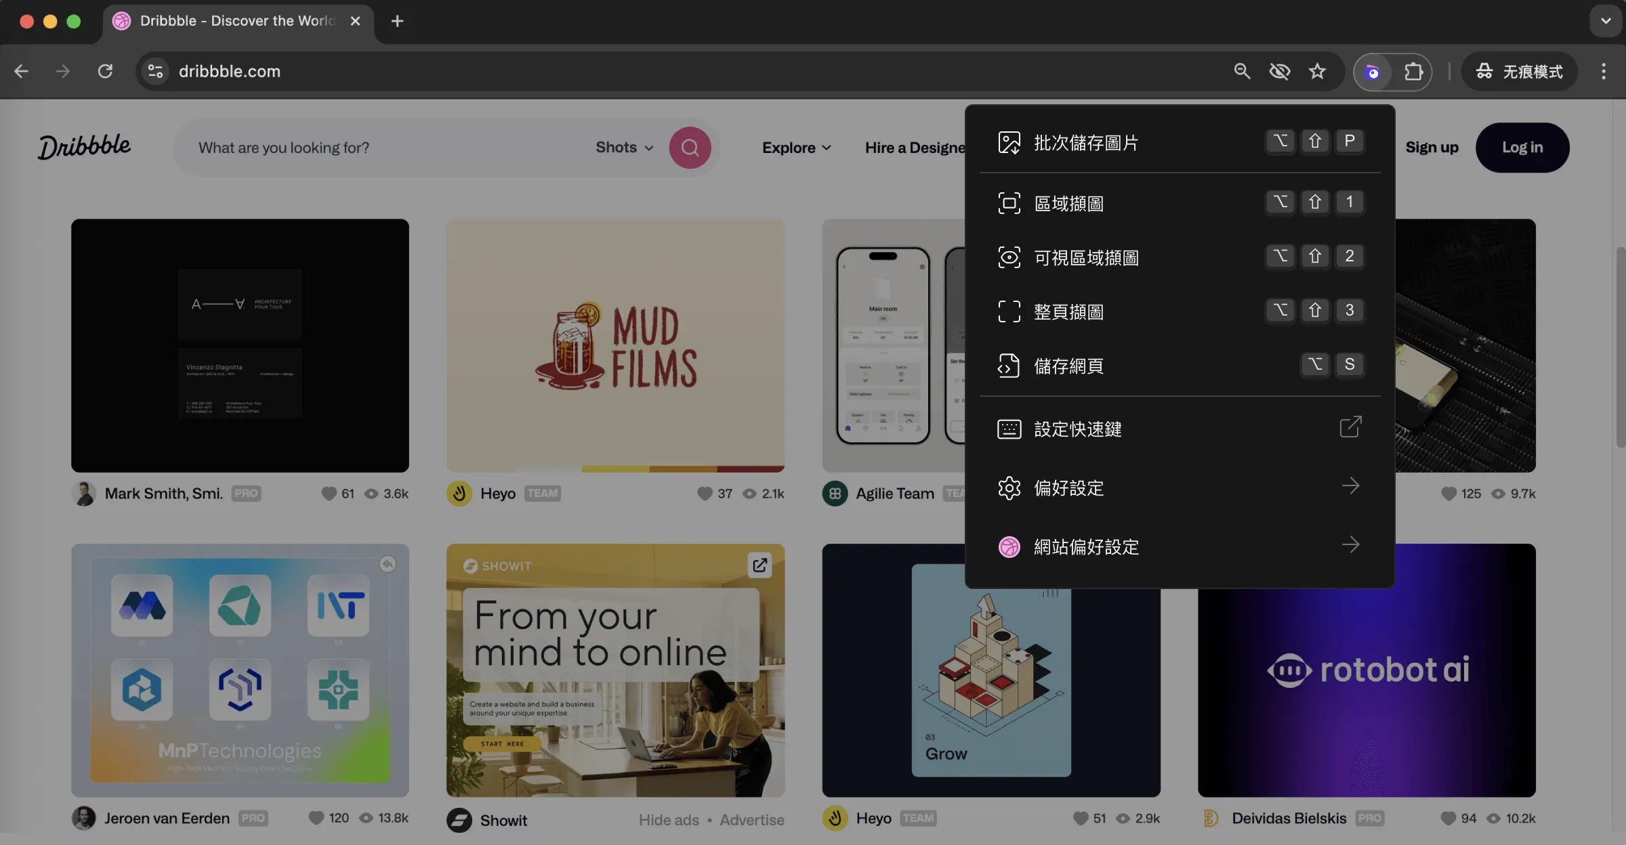Click the Dribbble logo
Image resolution: width=1626 pixels, height=845 pixels.
84,147
